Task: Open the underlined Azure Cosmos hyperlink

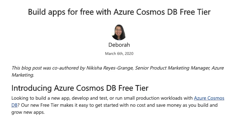Action: click(x=209, y=98)
